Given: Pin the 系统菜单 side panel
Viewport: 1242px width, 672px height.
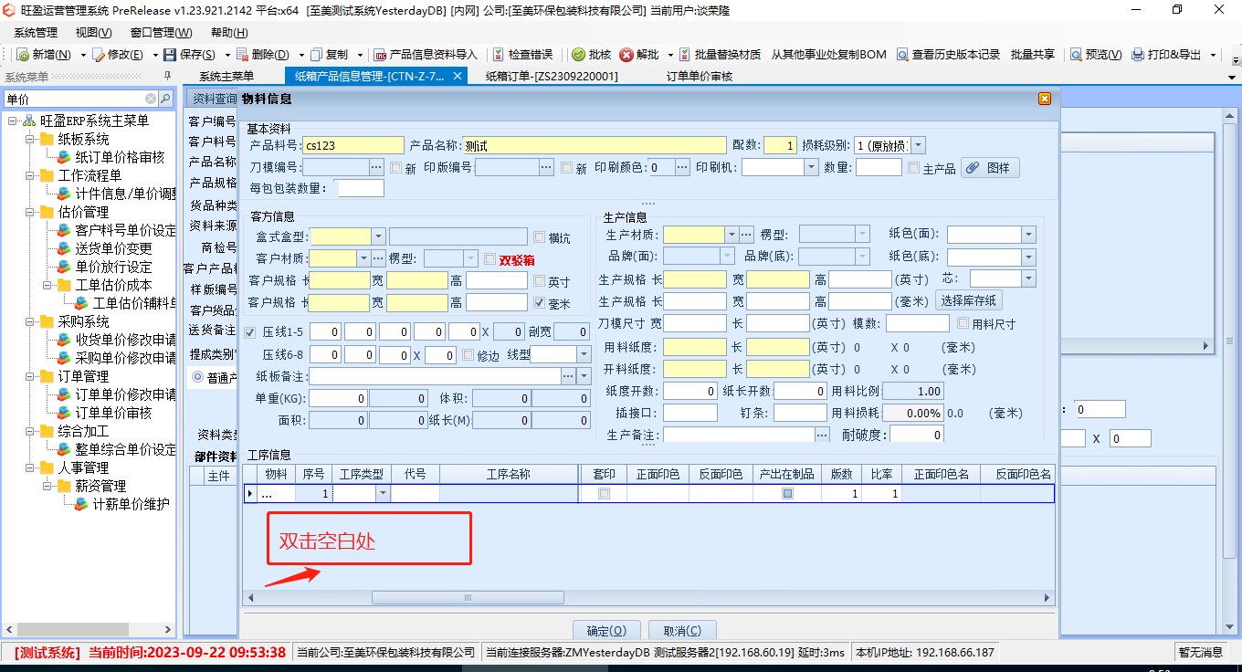Looking at the screenshot, I should click(x=167, y=76).
